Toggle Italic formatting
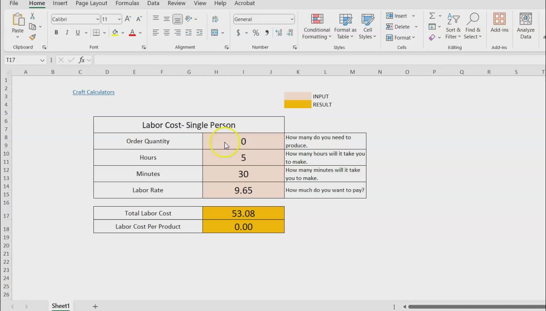 click(67, 33)
